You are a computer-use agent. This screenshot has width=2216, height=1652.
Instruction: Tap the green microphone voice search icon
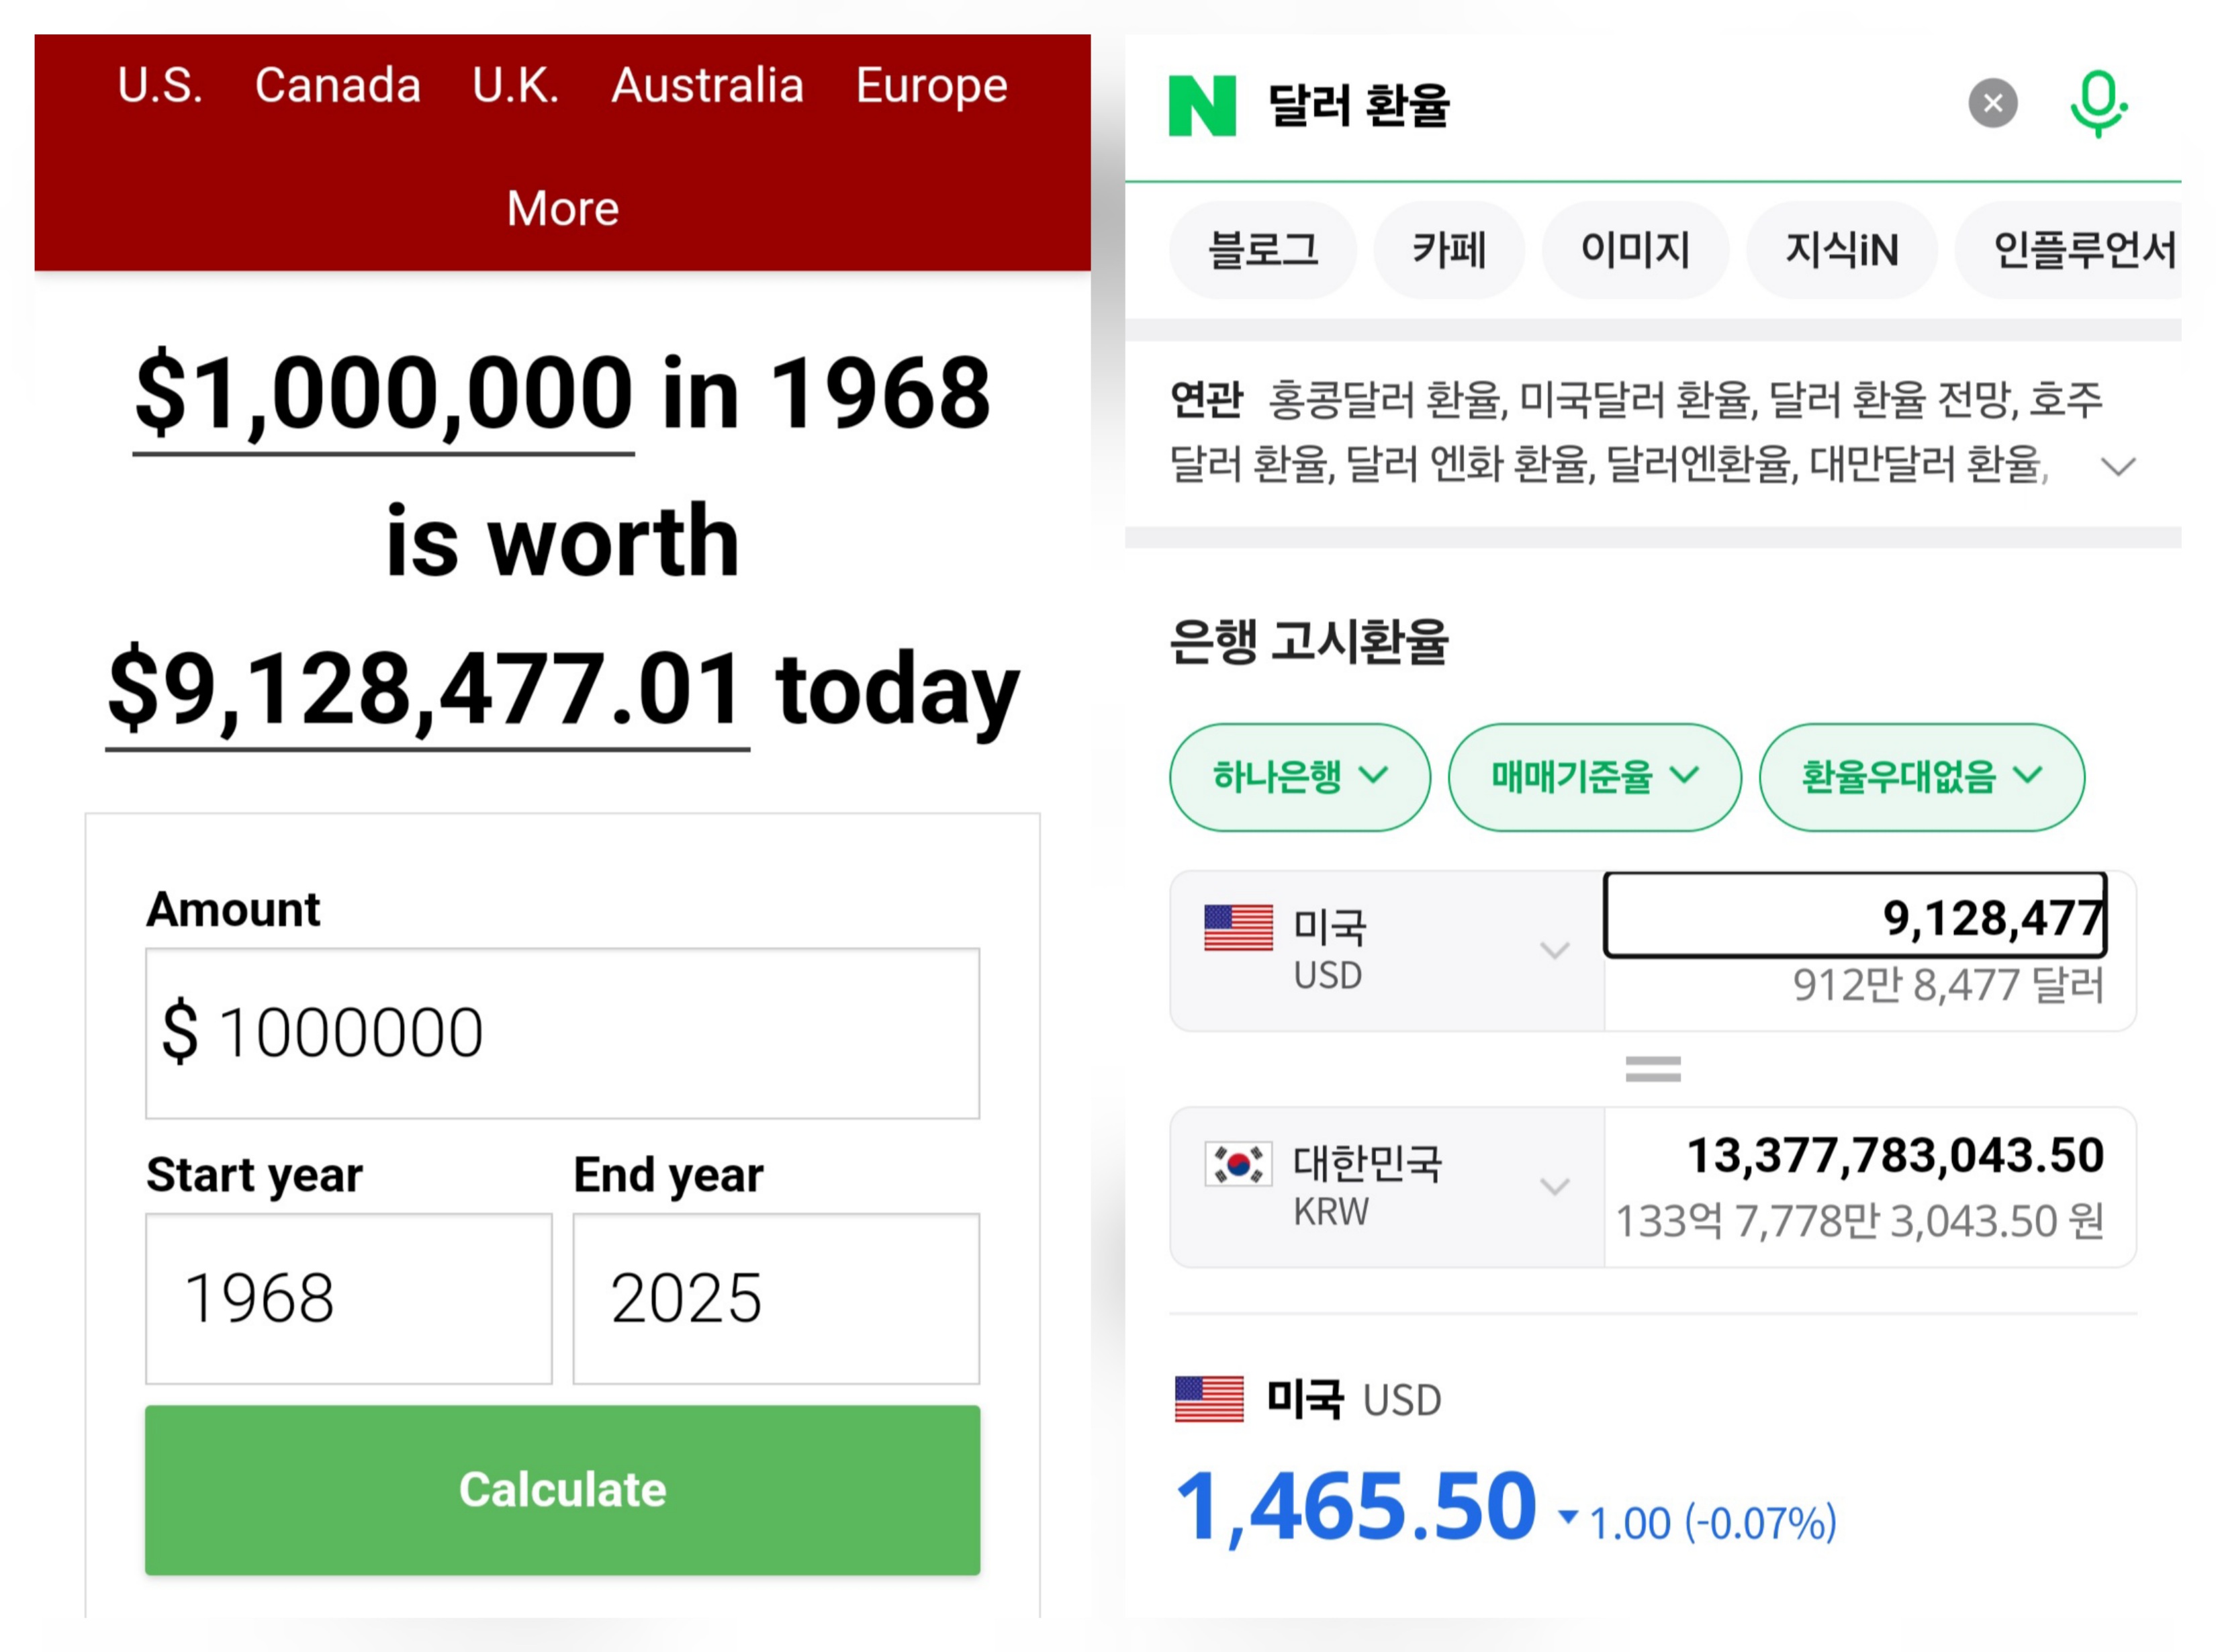tap(2097, 103)
